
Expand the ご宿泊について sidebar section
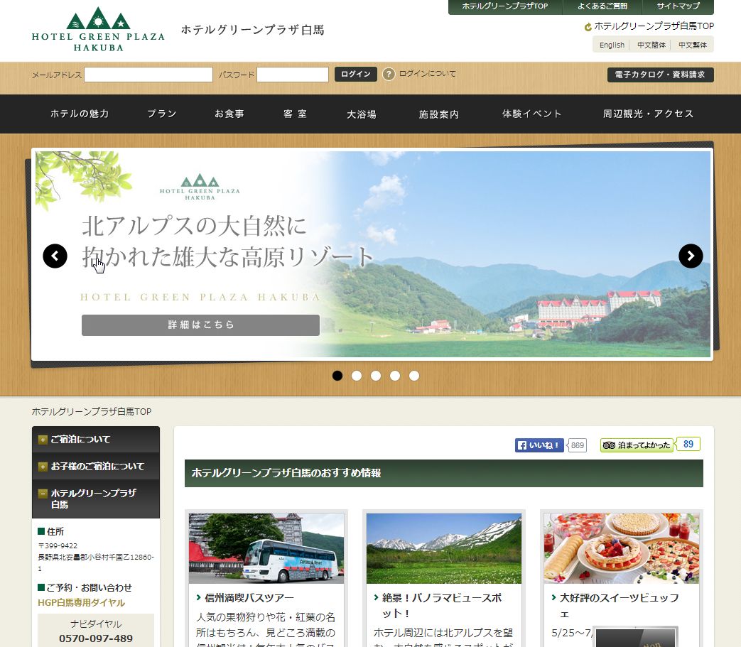[x=43, y=440]
